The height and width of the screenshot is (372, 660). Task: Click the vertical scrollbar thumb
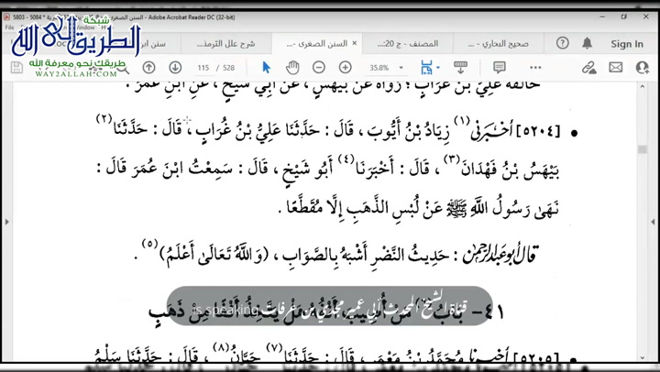point(642,150)
